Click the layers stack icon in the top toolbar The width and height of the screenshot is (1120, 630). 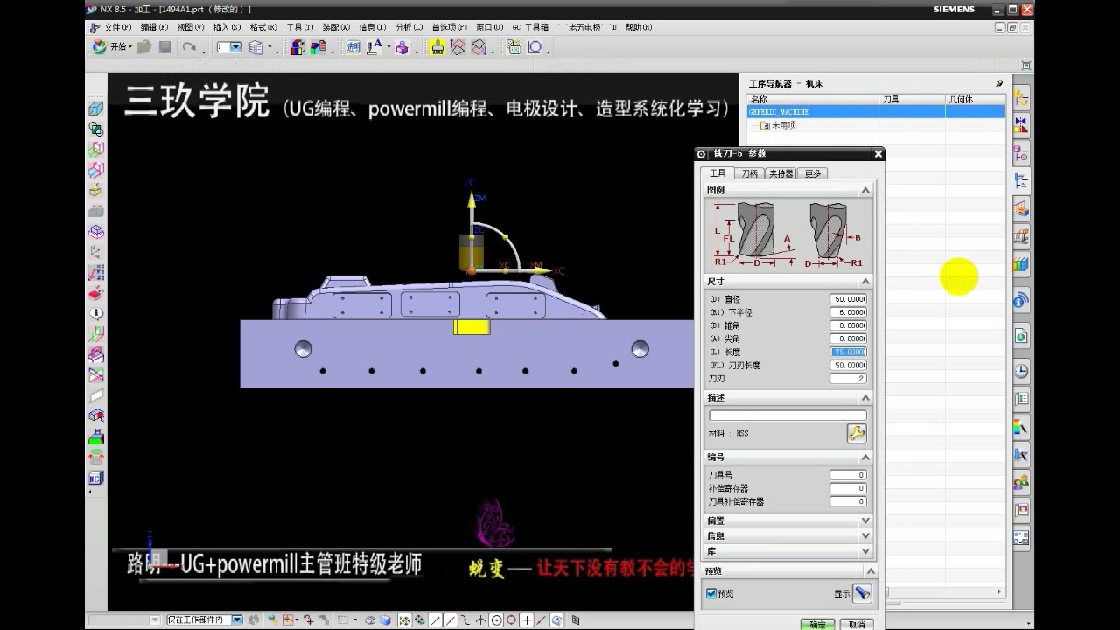pos(256,47)
